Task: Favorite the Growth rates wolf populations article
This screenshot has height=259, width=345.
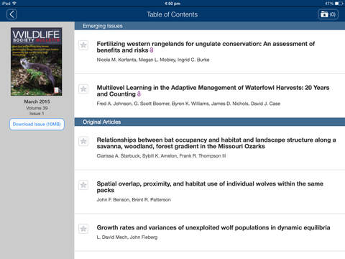Action: (x=83, y=229)
